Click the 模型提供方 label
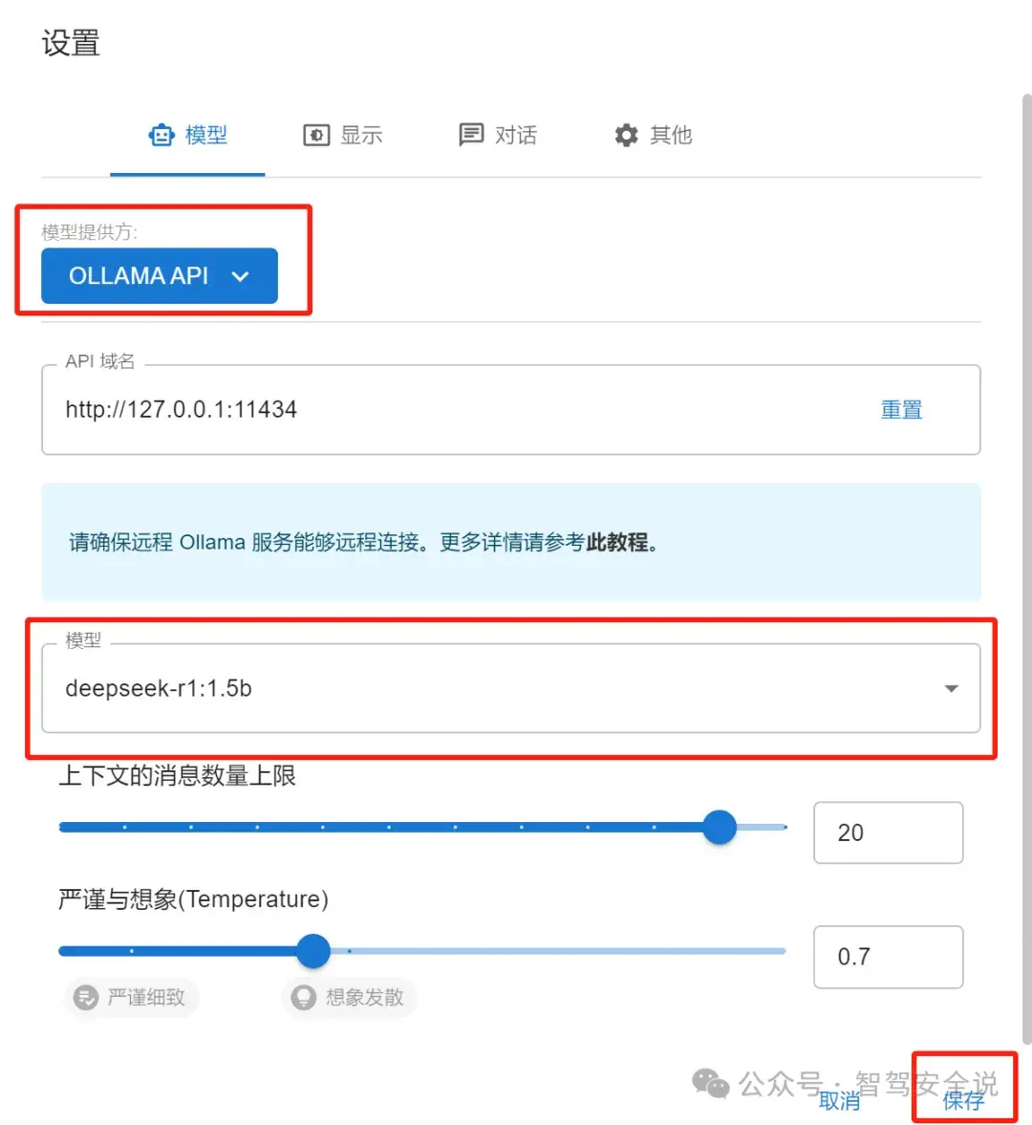This screenshot has width=1032, height=1125. click(x=90, y=231)
